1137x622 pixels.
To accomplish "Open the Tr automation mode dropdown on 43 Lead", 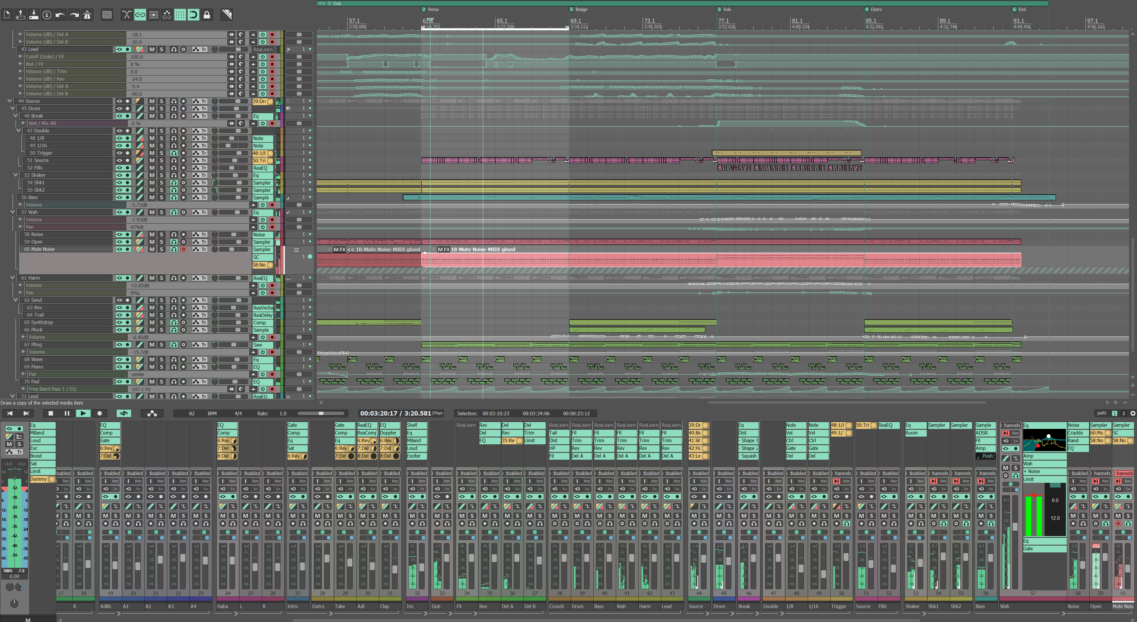I will point(200,49).
